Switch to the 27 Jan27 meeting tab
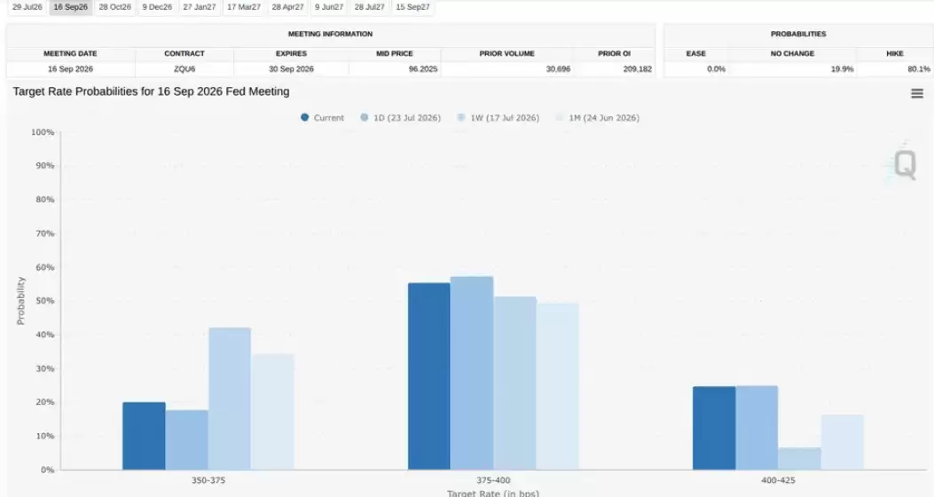Viewport: 934px width, 497px height. pos(199,7)
